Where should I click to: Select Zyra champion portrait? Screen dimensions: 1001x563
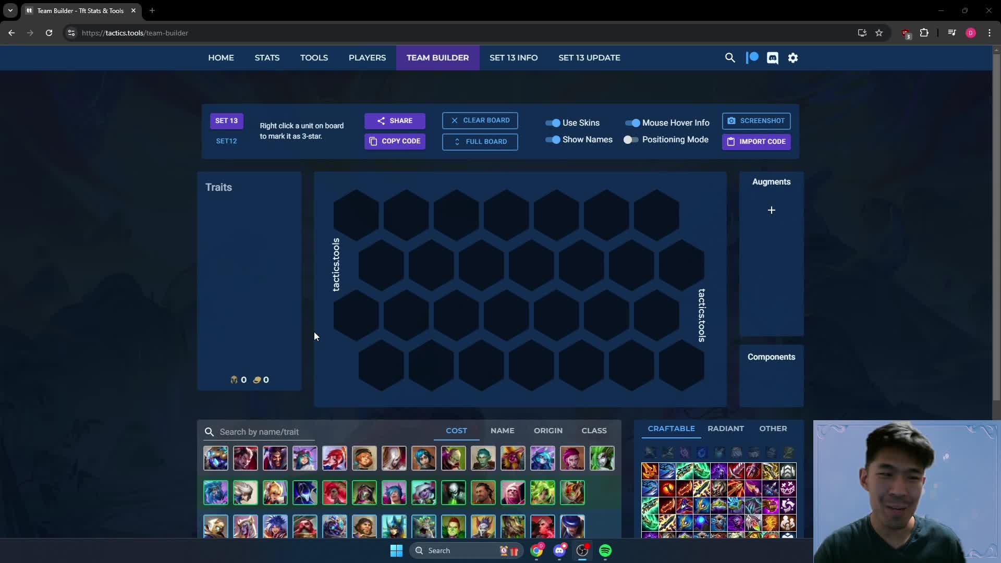(x=602, y=458)
